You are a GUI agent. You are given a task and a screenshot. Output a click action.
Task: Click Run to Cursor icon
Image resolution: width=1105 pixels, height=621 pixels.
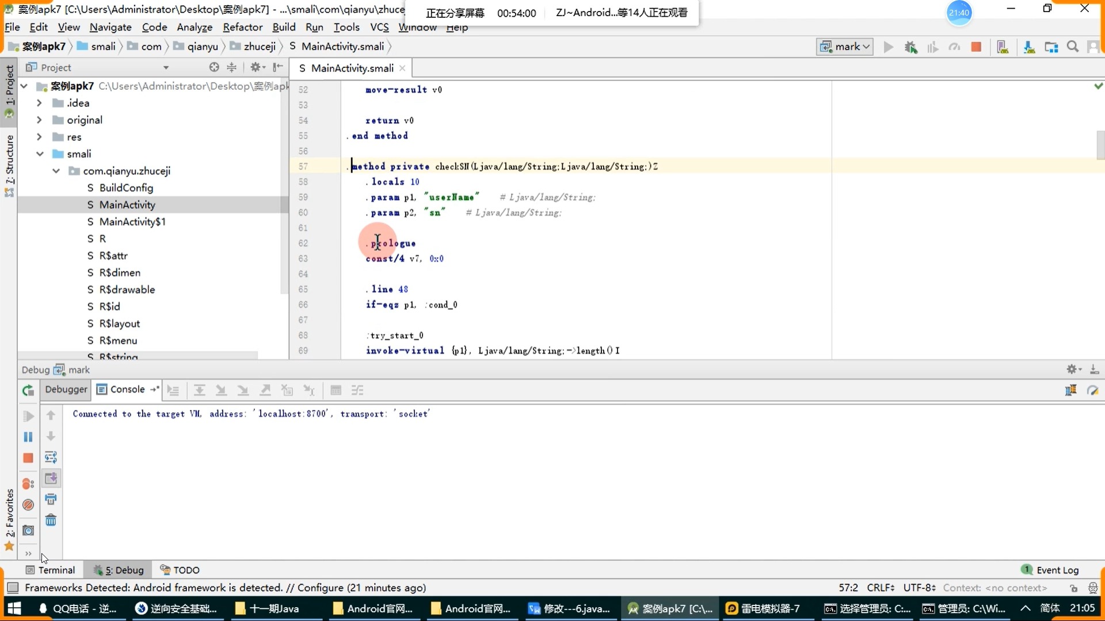(x=309, y=391)
